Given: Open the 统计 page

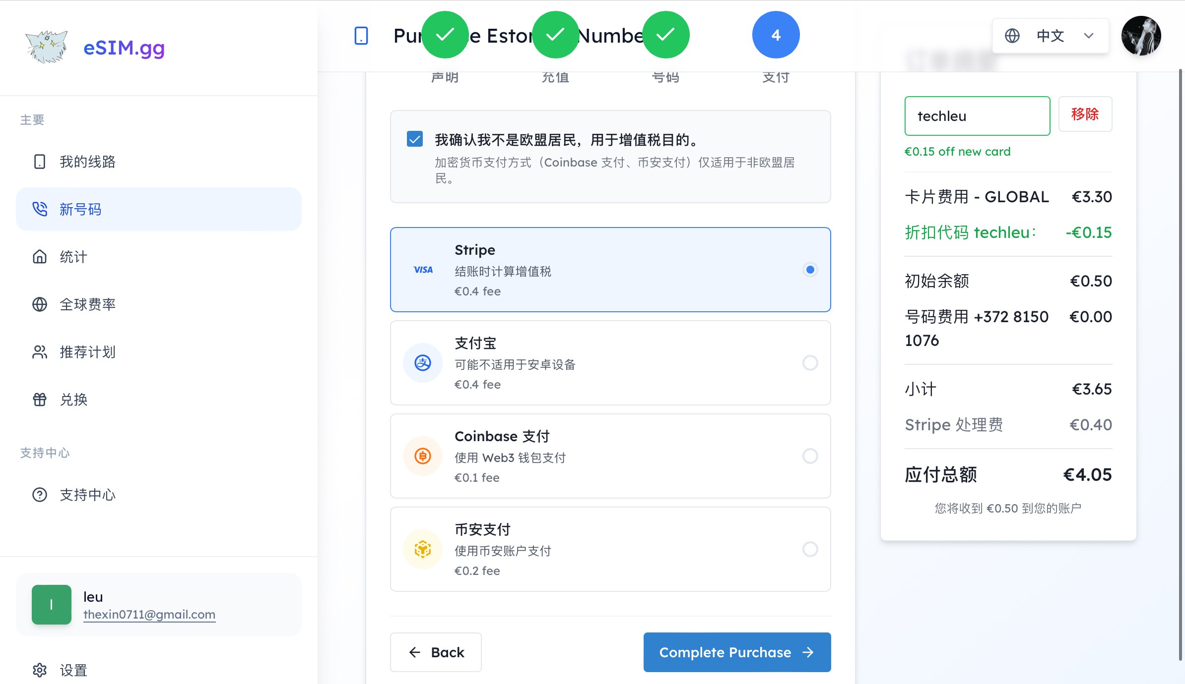Looking at the screenshot, I should click(x=159, y=257).
